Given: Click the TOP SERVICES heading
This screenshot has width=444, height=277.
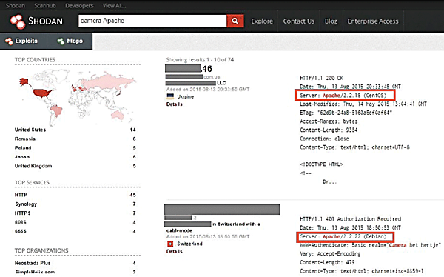Looking at the screenshot, I should (32, 183).
